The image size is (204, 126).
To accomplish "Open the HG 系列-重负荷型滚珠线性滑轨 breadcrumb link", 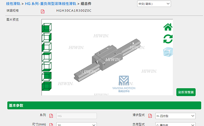I will pyautogui.click(x=51, y=4).
